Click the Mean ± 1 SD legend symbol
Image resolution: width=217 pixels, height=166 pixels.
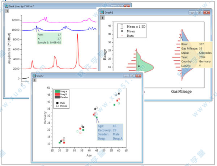pyautogui.click(x=122, y=26)
